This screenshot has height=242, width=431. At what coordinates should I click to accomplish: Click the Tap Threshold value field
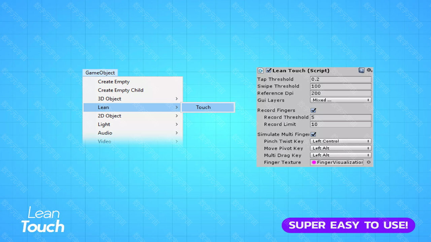pyautogui.click(x=341, y=79)
